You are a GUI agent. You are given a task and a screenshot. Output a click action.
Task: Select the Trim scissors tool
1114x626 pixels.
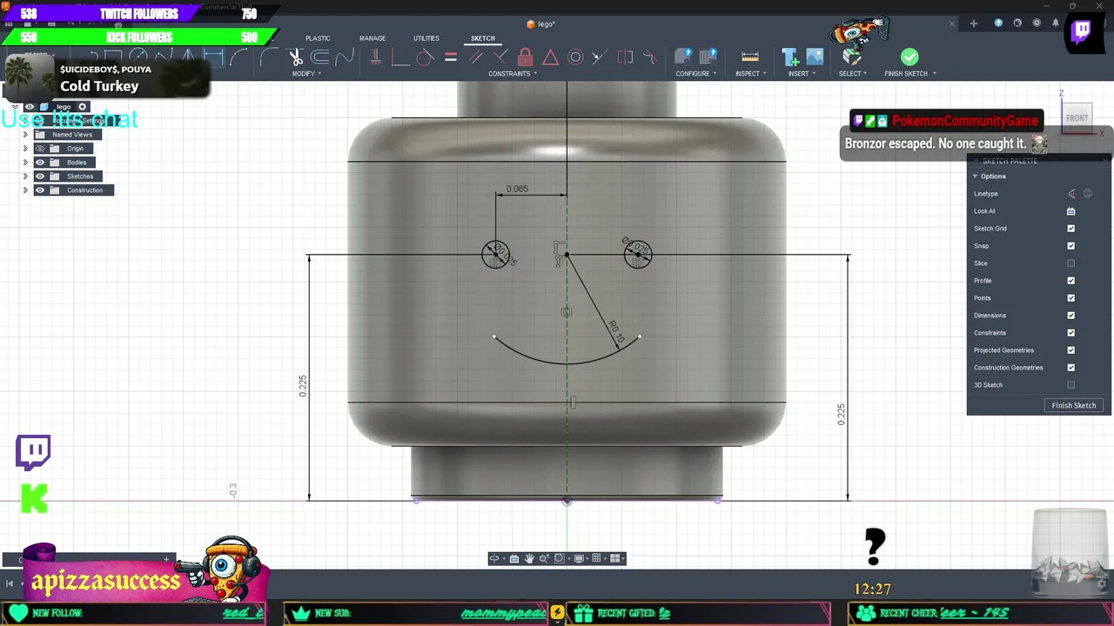tap(296, 57)
